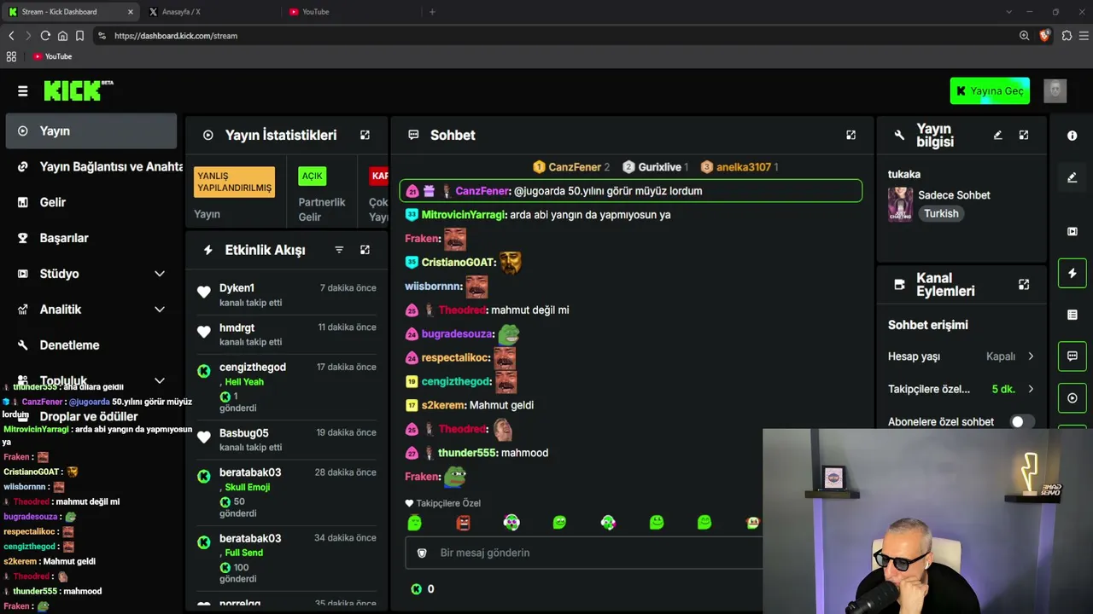Click the dashboard.kick.com address bar
Image resolution: width=1093 pixels, height=614 pixels.
[555, 36]
